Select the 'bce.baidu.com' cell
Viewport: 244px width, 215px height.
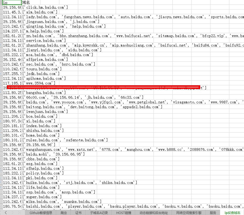click(40, 116)
